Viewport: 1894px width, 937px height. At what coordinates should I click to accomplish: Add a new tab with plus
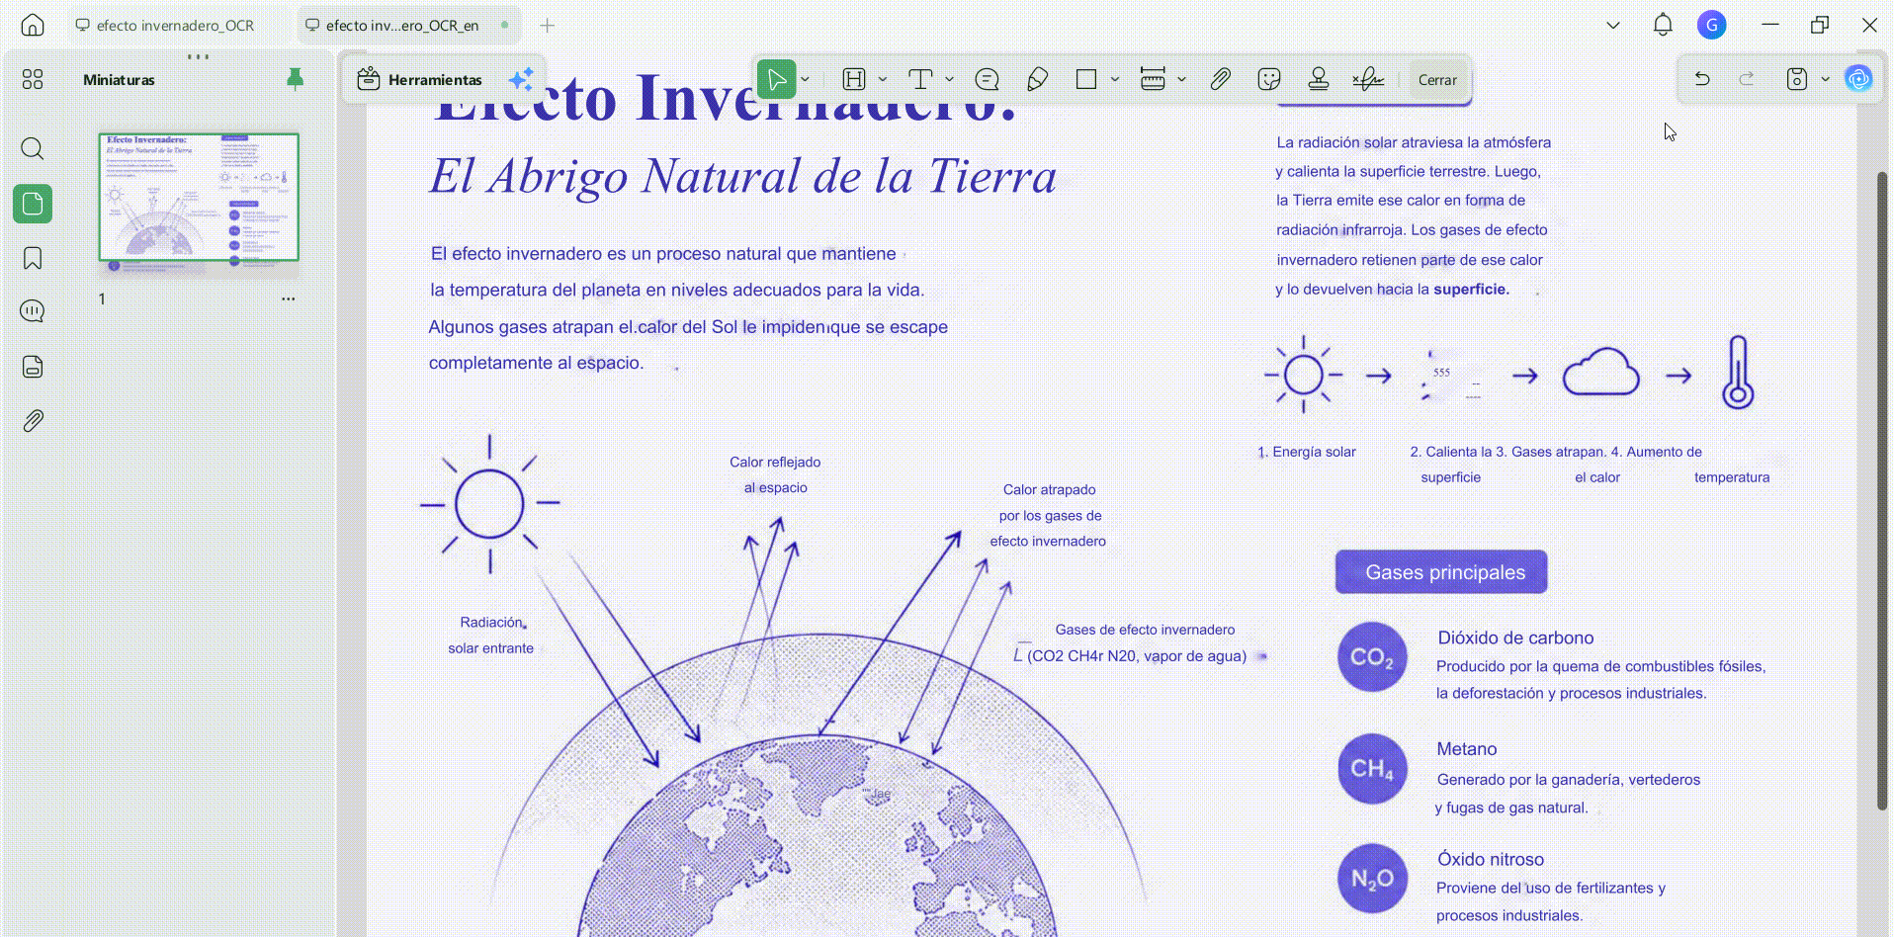(x=547, y=25)
